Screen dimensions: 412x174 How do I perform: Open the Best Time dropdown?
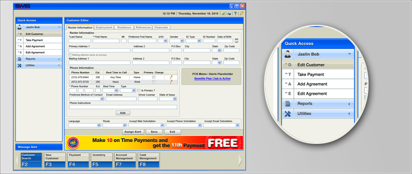coord(110,90)
